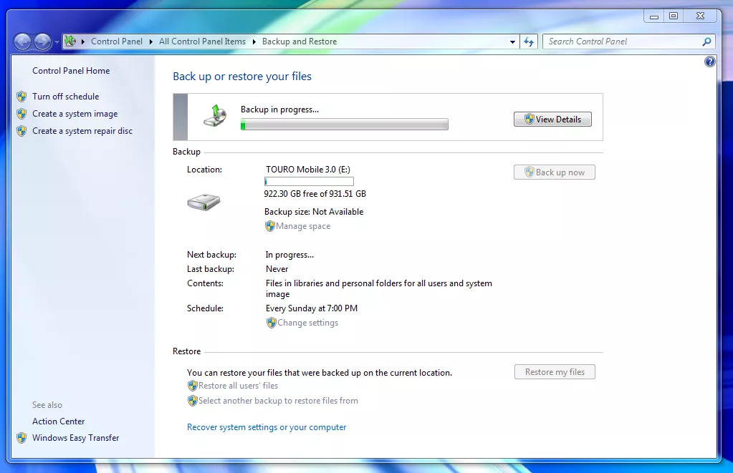Click the Control Panel icon in address bar
The width and height of the screenshot is (733, 473).
tap(70, 42)
